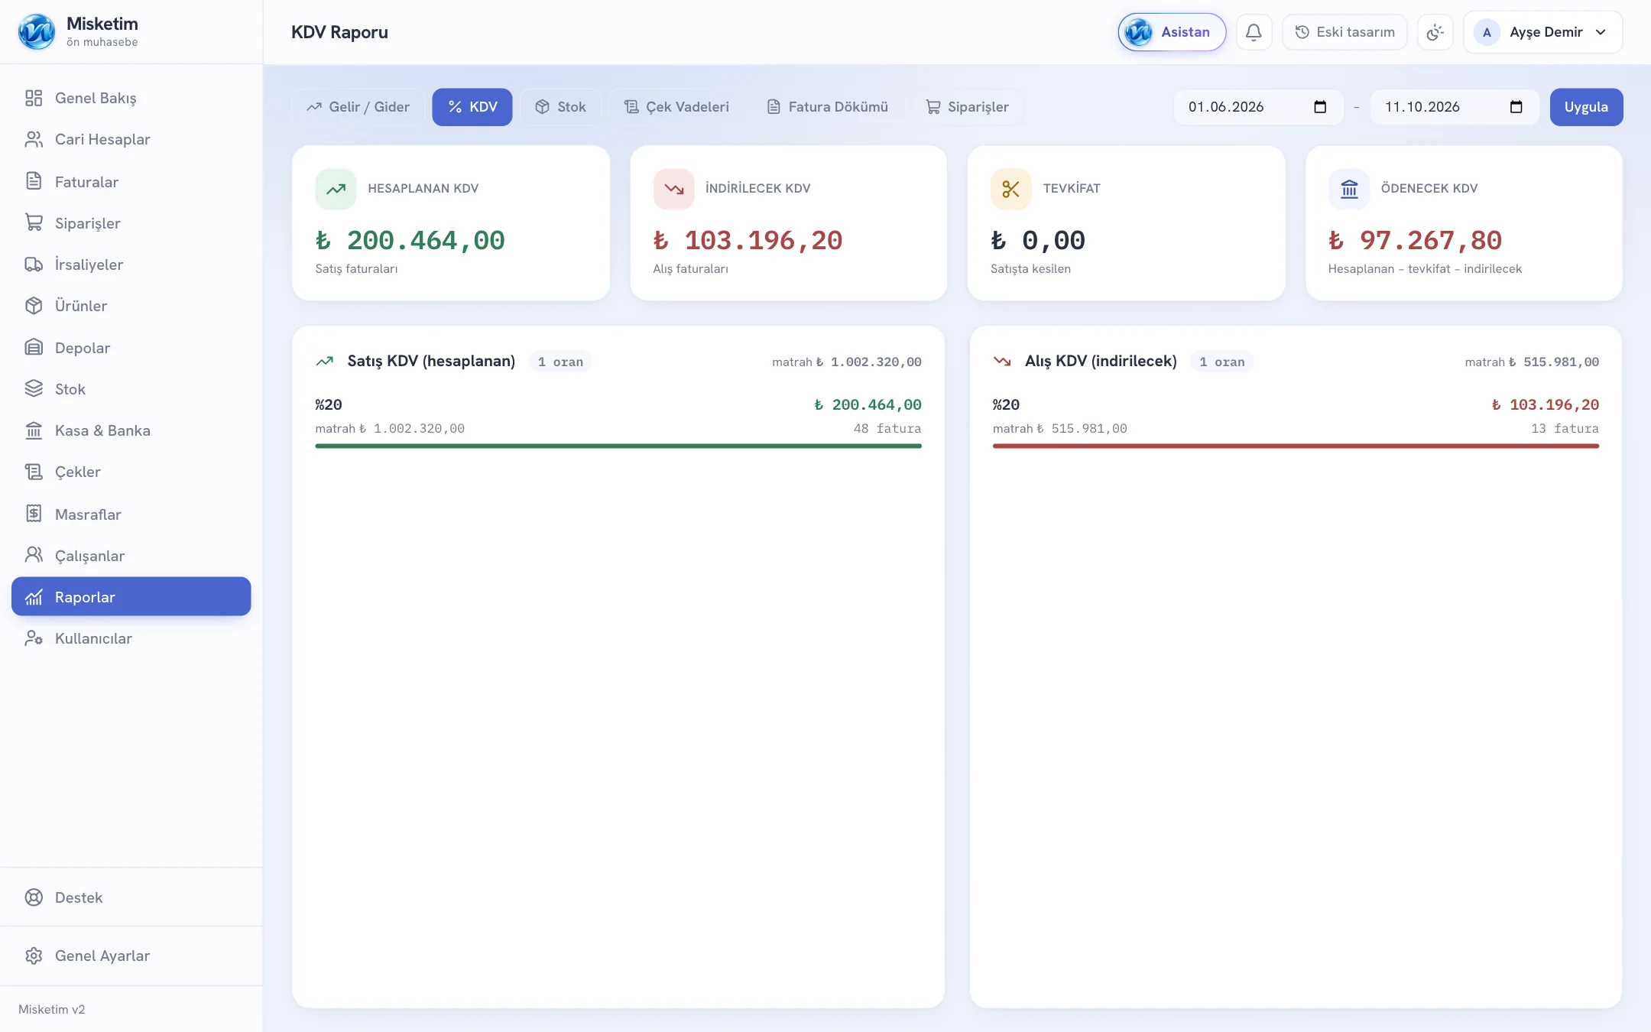Select the KDV report tab
This screenshot has height=1032, width=1651.
click(x=472, y=107)
